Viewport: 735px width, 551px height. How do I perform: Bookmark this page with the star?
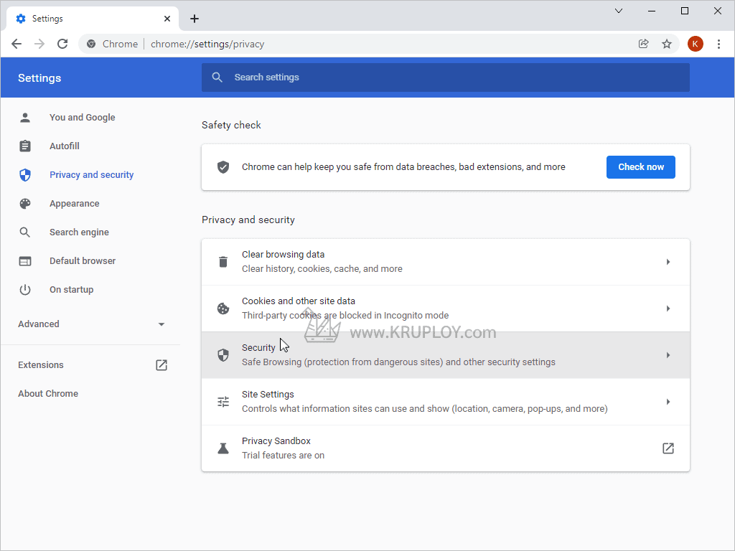point(667,44)
